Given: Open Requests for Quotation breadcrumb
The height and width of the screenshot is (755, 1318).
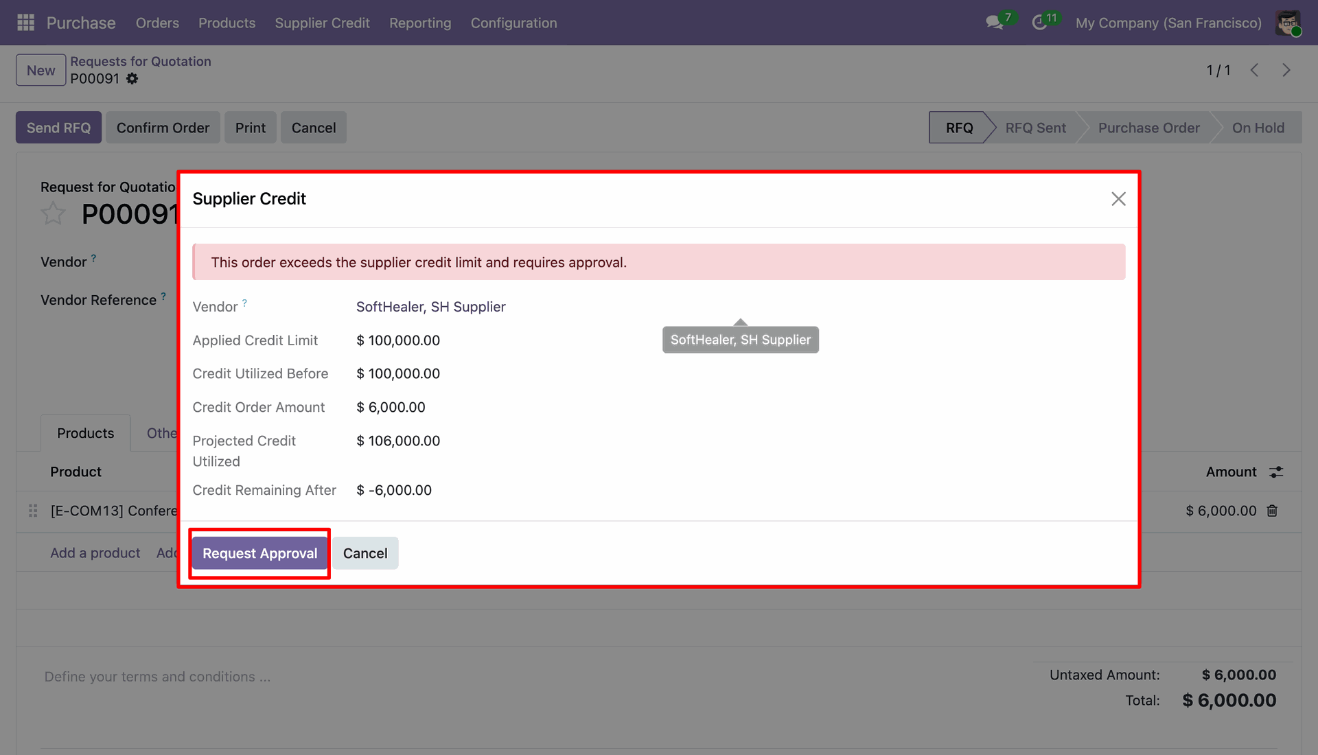Looking at the screenshot, I should (141, 61).
